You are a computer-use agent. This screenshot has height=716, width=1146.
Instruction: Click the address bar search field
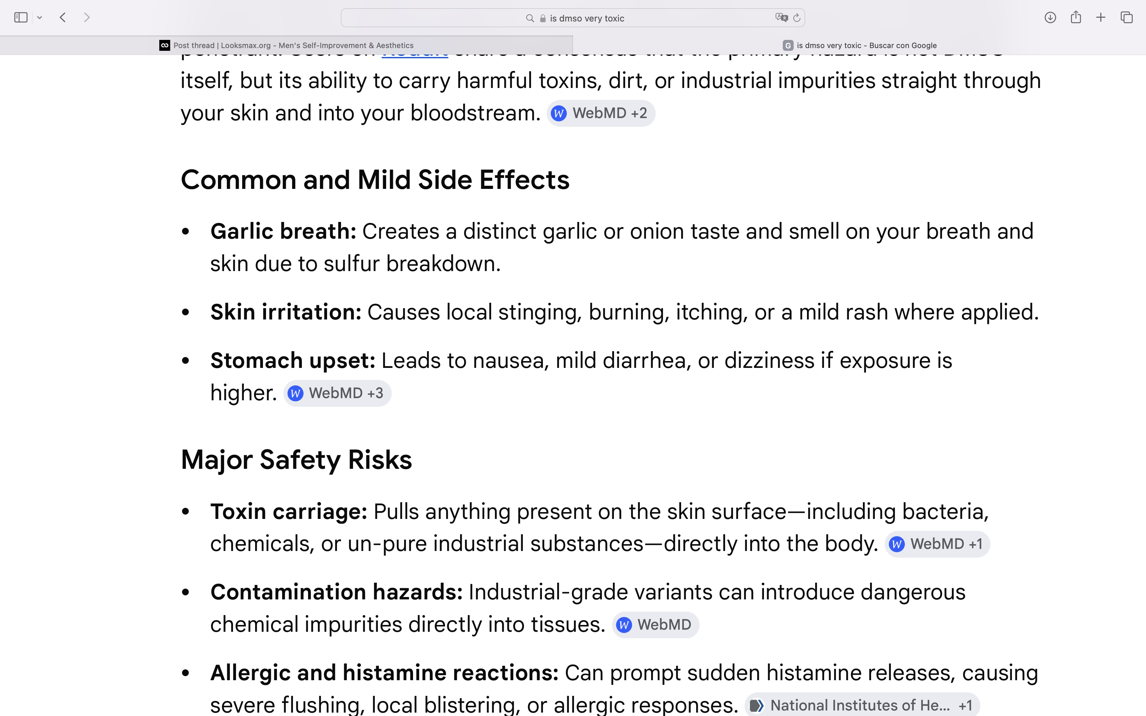(573, 18)
